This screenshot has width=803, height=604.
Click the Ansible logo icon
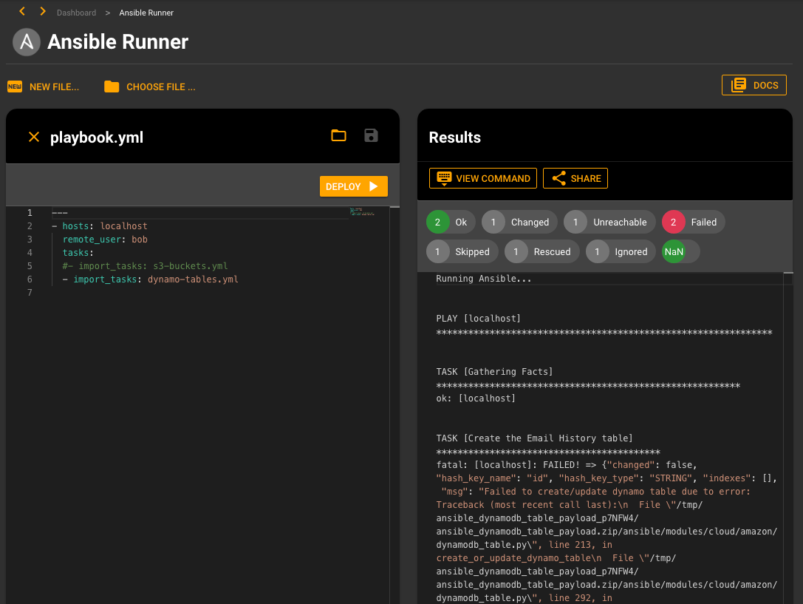click(x=27, y=42)
